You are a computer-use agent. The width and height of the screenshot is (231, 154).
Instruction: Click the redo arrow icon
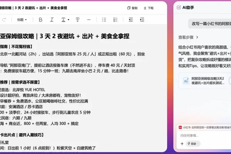point(4,20)
